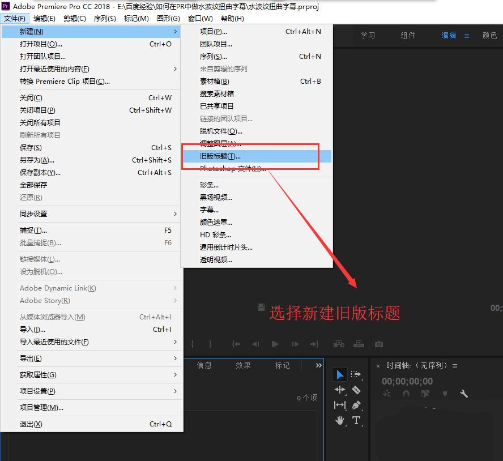The height and width of the screenshot is (461, 503).
Task: Choose 黑场视频 from the new submenu
Action: [x=256, y=197]
